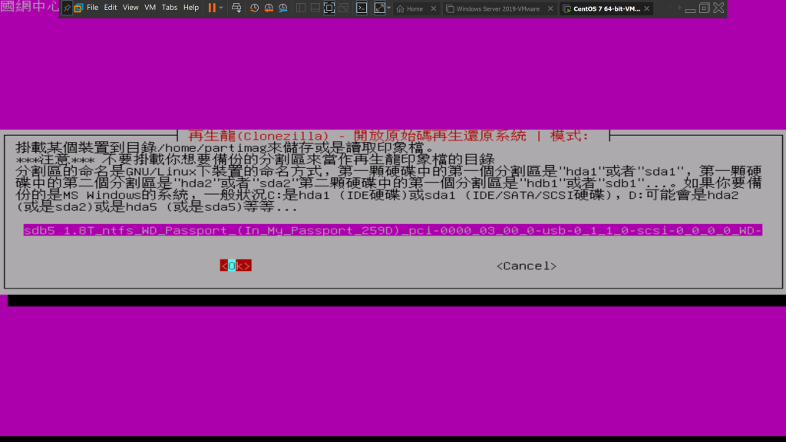
Task: Click the full screen mode icon
Action: point(329,8)
